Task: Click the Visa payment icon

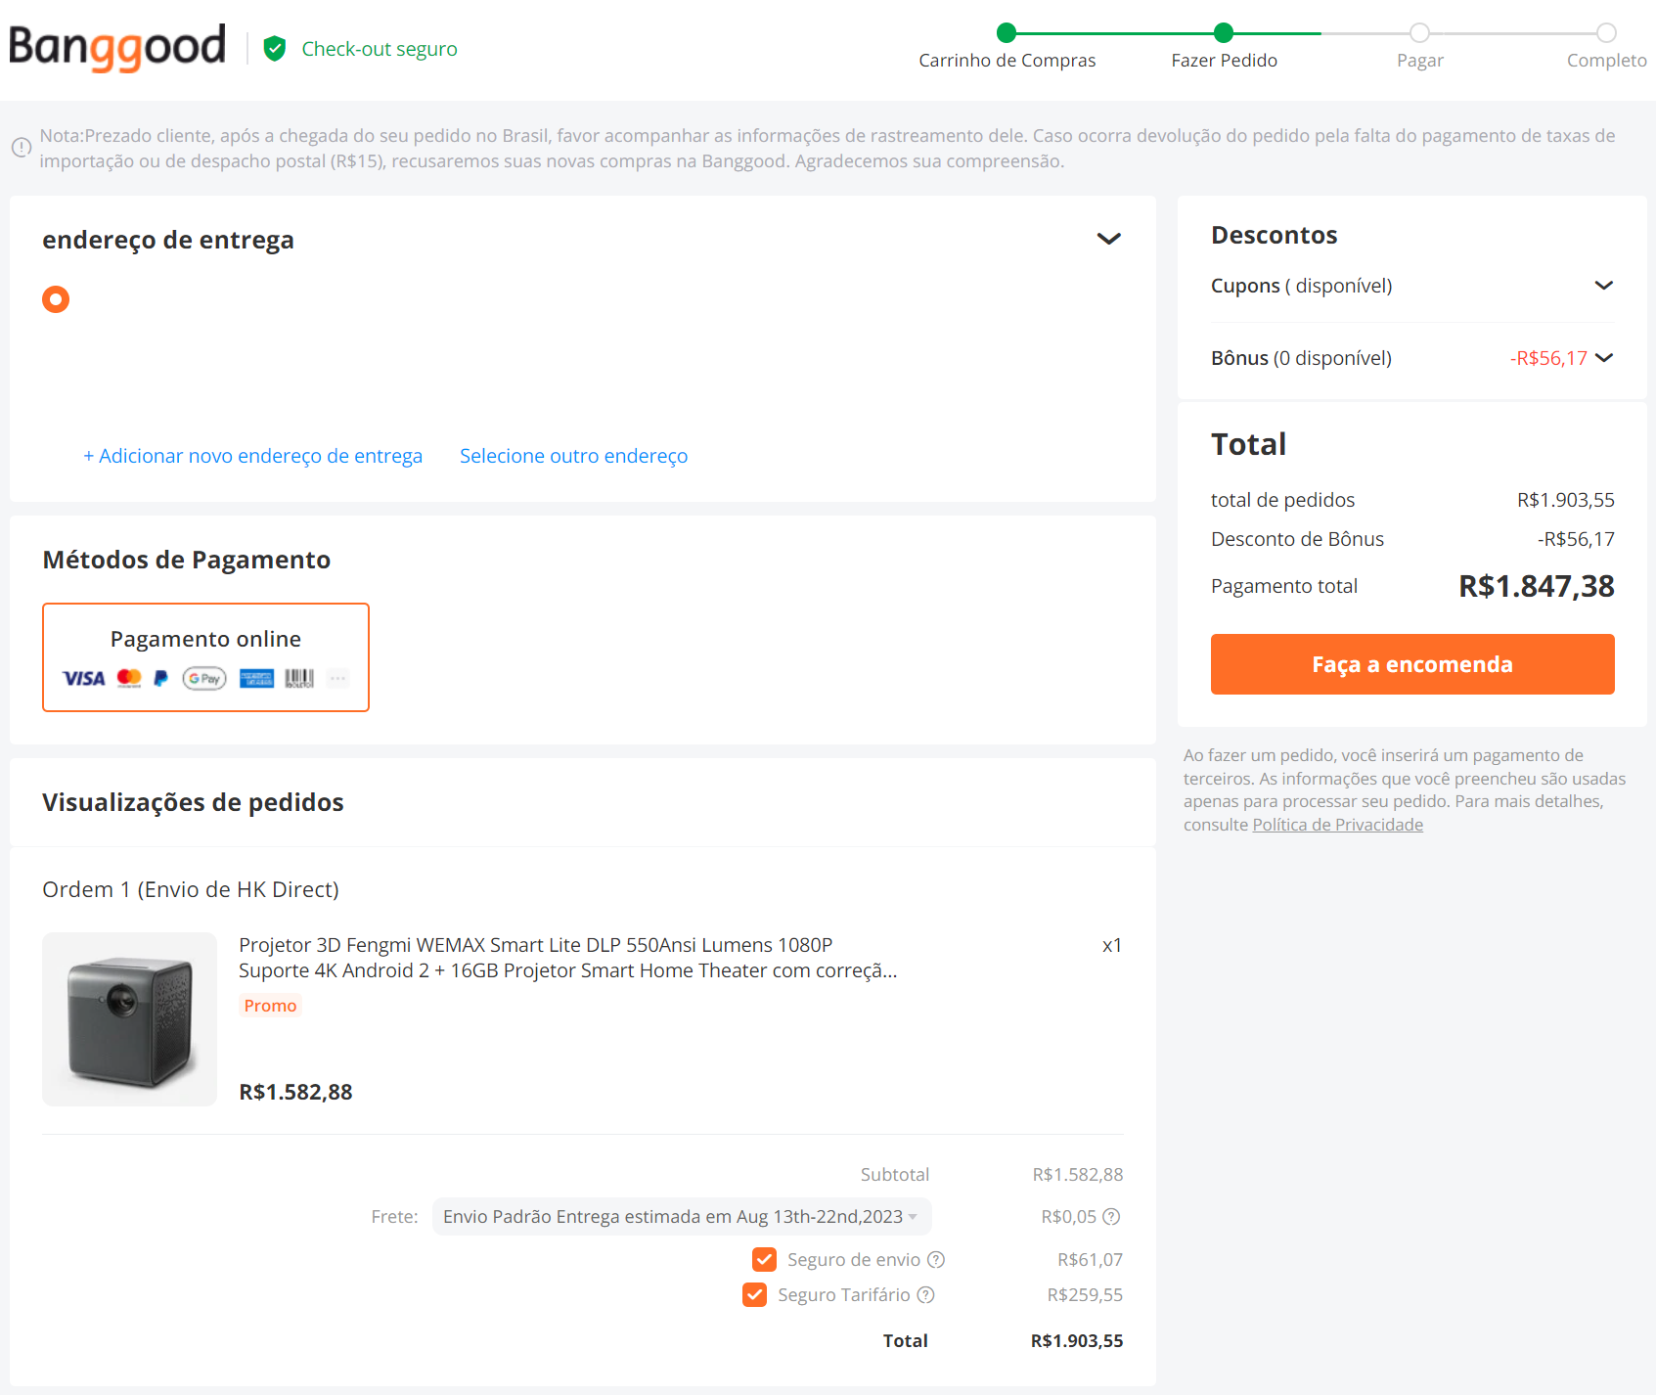Action: tap(84, 678)
